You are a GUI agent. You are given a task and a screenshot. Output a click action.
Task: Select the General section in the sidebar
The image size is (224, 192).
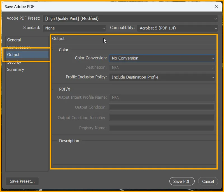[14, 40]
